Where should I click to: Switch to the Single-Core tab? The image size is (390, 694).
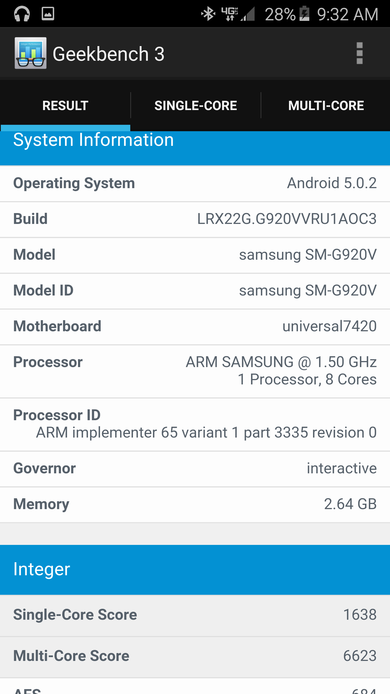click(196, 105)
